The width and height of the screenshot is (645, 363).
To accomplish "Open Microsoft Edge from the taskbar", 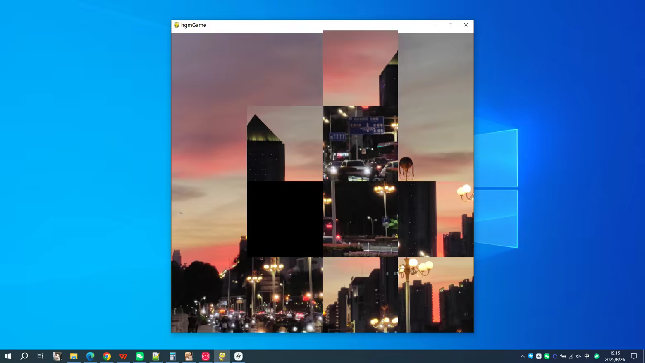I will (90, 356).
